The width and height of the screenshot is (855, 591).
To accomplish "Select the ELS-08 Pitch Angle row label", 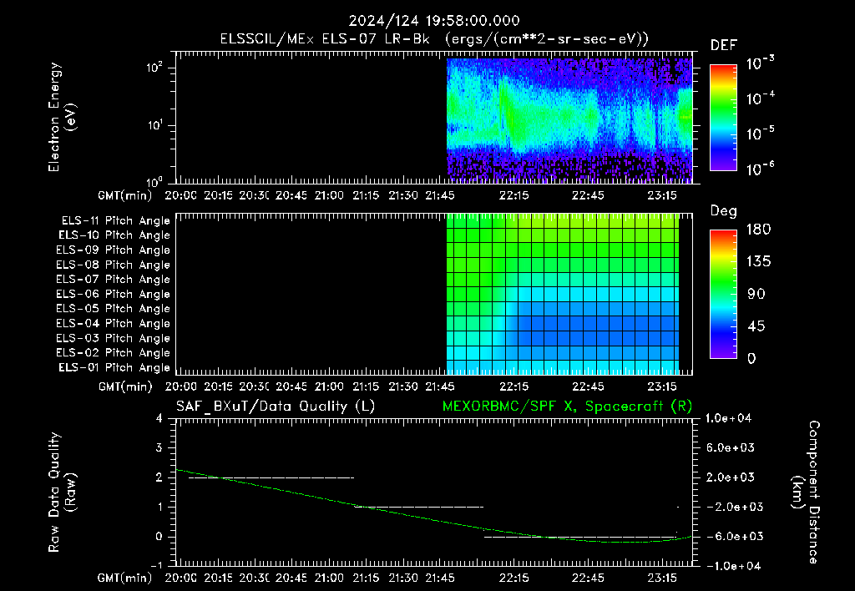I will click(x=114, y=265).
